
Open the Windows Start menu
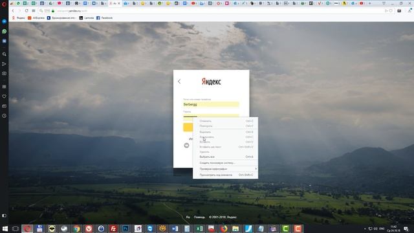click(x=5, y=228)
